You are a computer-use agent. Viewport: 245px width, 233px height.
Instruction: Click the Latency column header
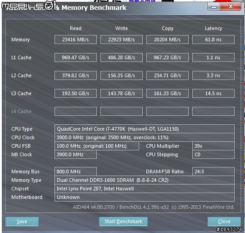pyautogui.click(x=213, y=28)
